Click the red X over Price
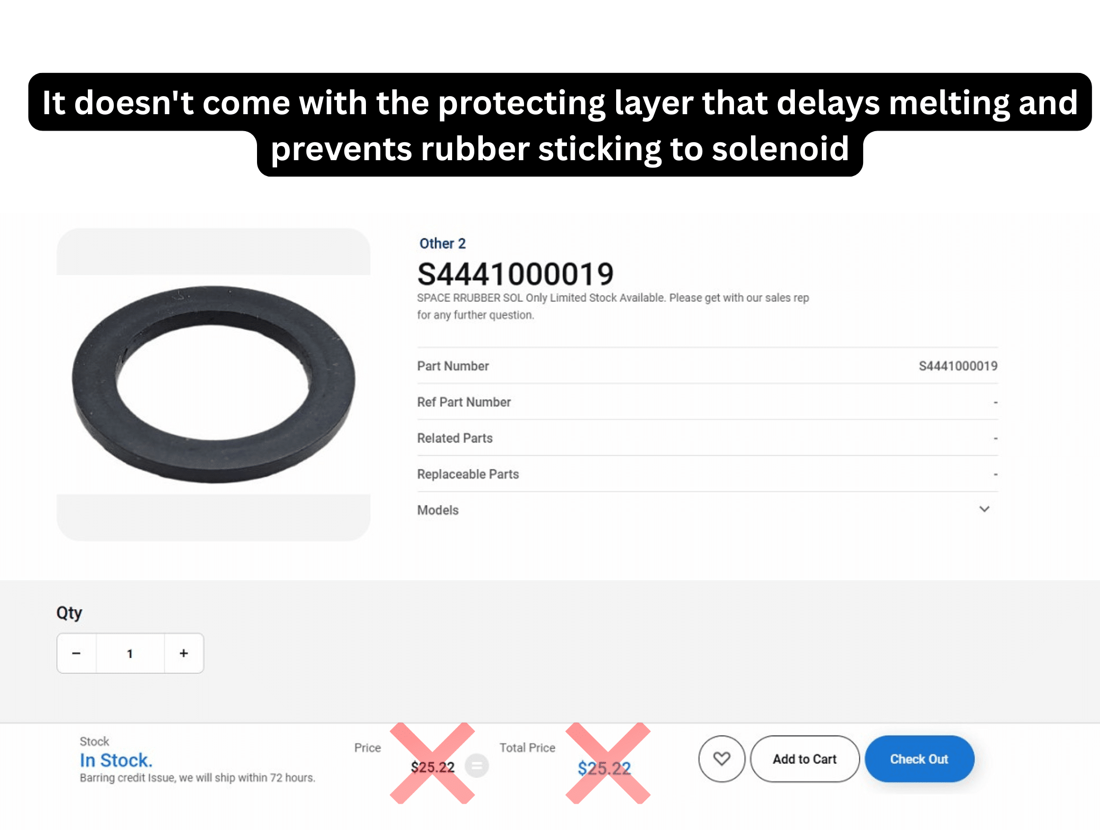 [432, 763]
